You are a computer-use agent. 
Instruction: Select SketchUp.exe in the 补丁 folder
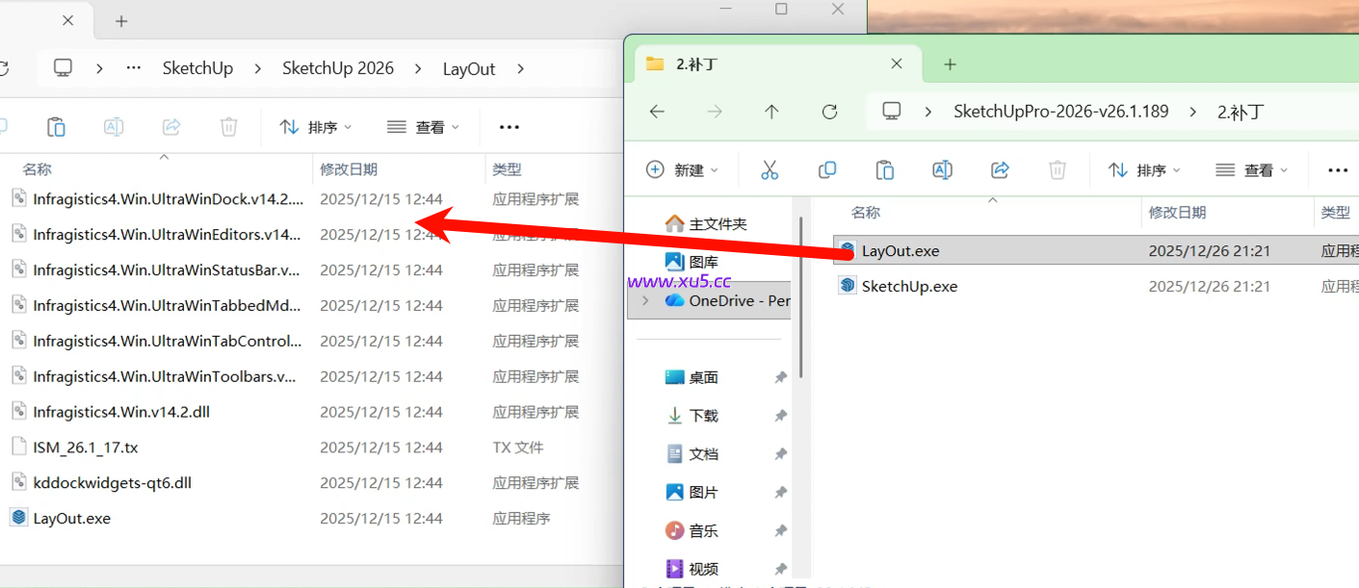coord(906,285)
